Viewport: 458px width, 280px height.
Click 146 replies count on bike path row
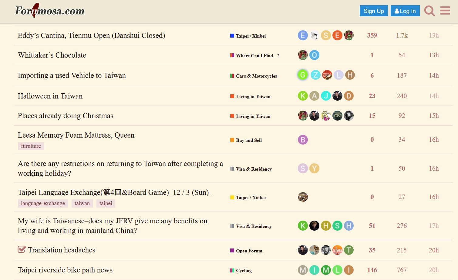(x=372, y=270)
